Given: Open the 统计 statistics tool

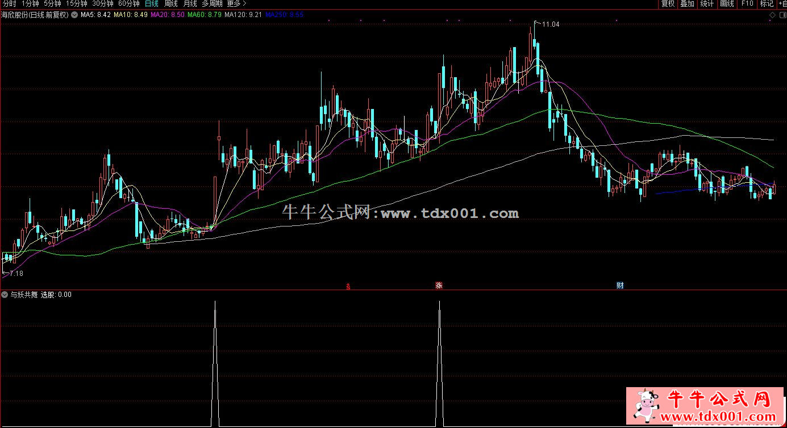Looking at the screenshot, I should click(x=707, y=3).
